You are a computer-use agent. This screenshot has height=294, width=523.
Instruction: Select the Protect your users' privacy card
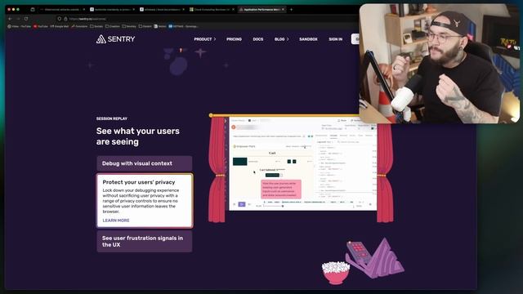(x=145, y=200)
